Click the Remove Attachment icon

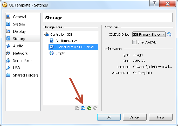83,108
